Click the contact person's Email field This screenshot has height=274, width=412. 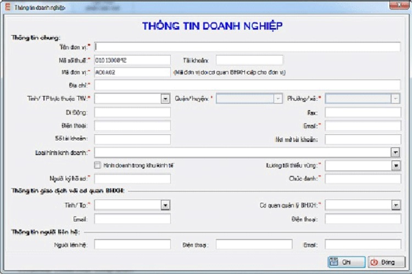click(363, 244)
